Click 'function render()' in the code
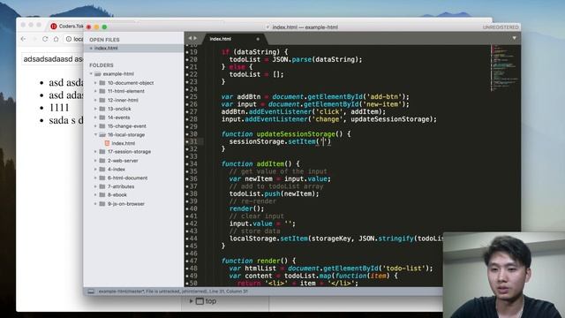Viewport: 565px width, 318px height. coord(255,261)
